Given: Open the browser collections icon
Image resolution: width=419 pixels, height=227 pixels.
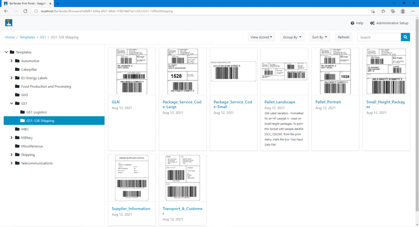Looking at the screenshot, I should [393, 11].
